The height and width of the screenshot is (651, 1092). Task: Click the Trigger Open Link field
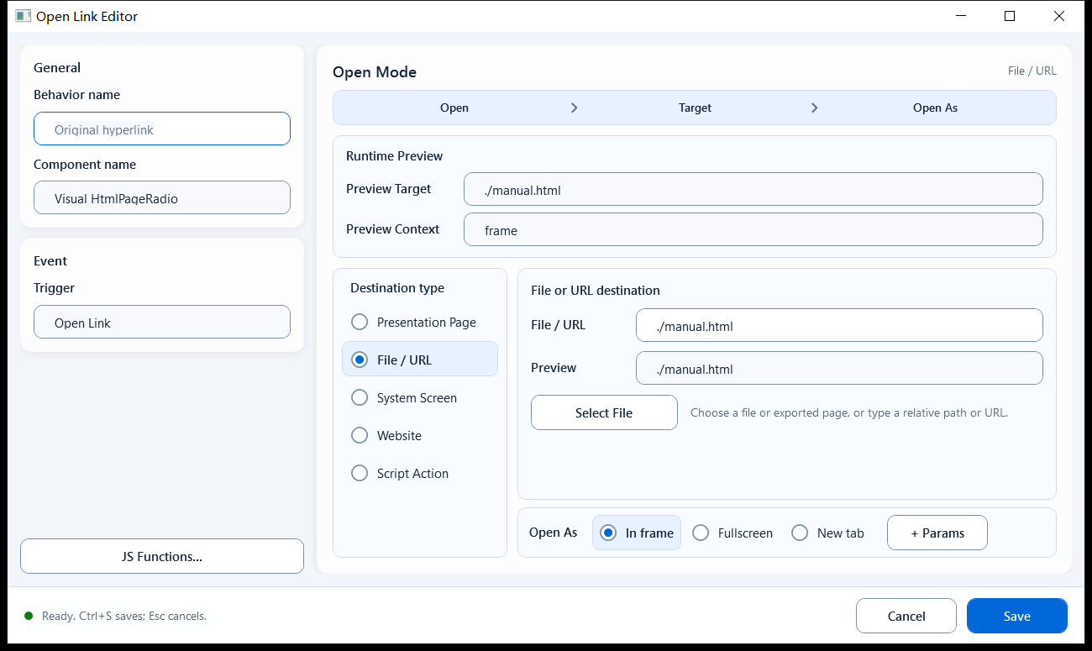[x=162, y=322]
